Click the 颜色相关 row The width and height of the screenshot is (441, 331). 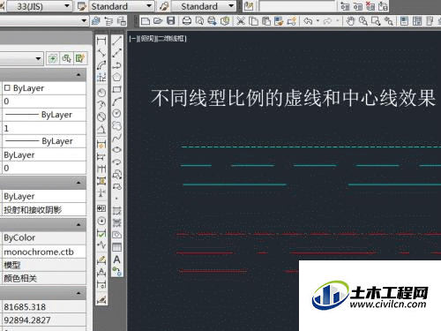click(x=44, y=278)
